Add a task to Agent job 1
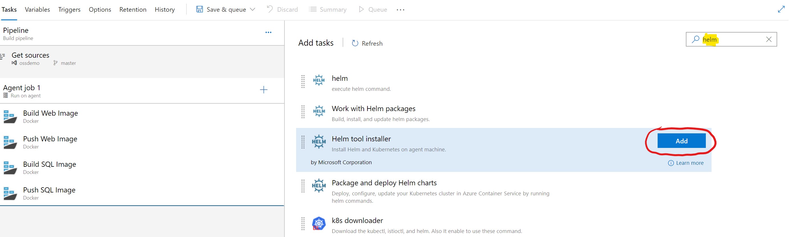 coord(264,90)
